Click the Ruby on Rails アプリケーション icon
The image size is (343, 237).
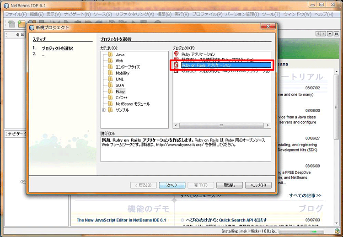(176, 65)
